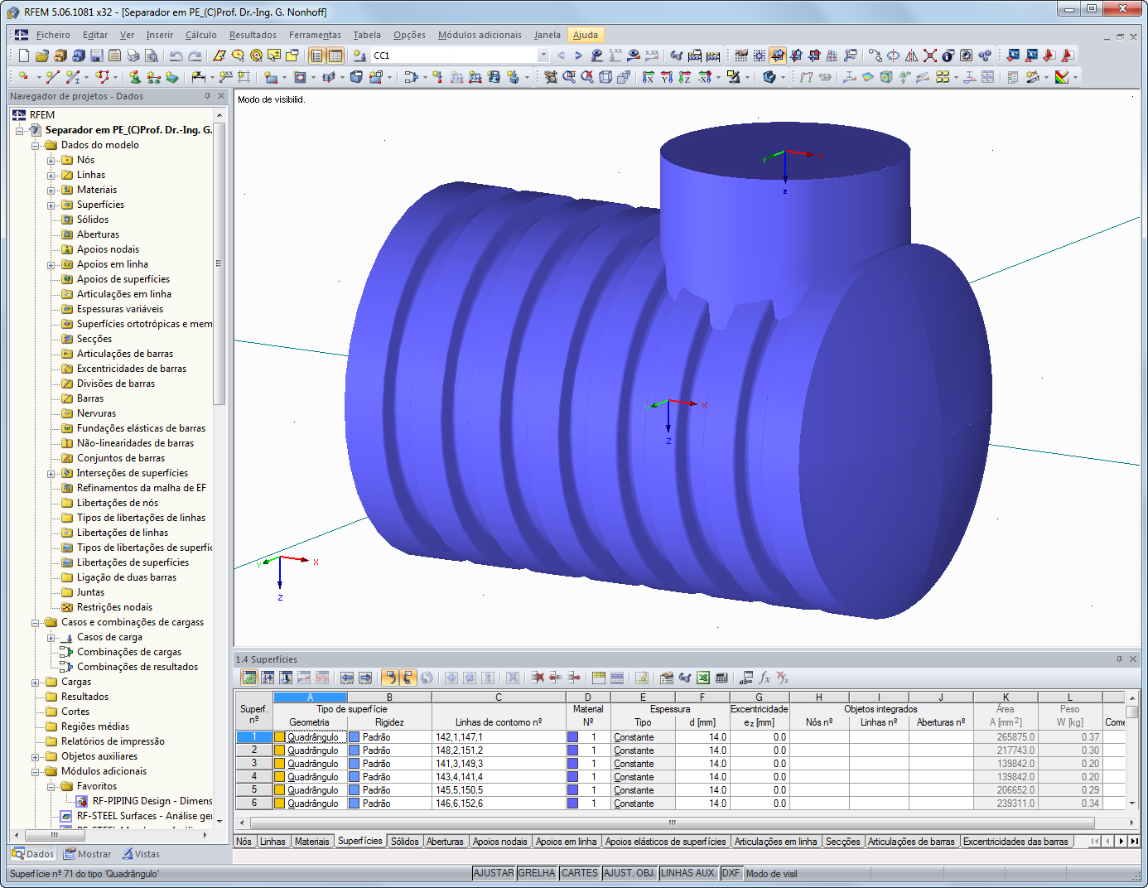The width and height of the screenshot is (1148, 888).
Task: Click the view in X direction icon
Action: point(649,77)
